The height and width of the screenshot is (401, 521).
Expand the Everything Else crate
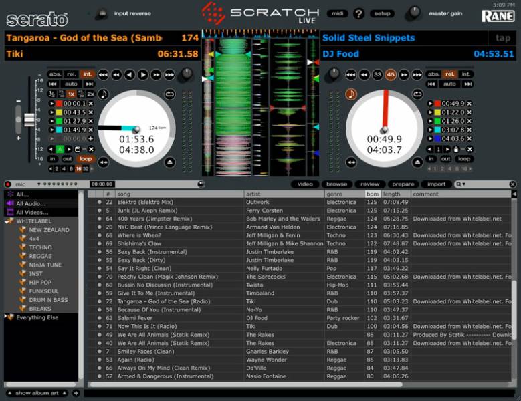pos(5,316)
